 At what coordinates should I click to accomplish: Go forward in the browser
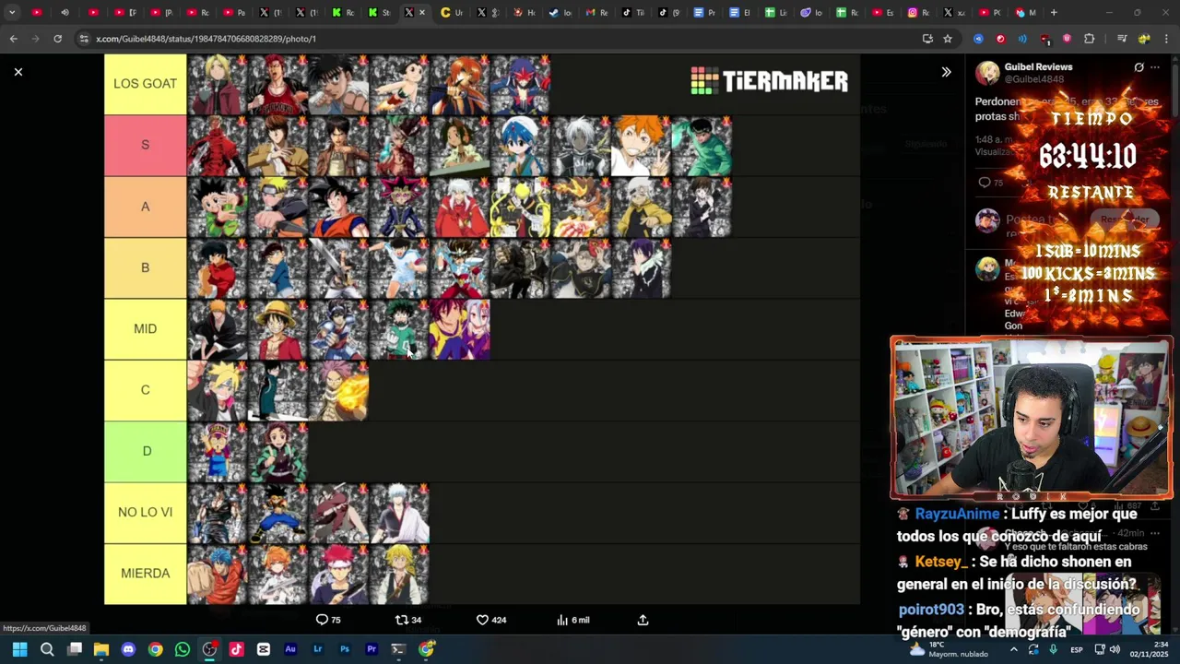pos(35,39)
